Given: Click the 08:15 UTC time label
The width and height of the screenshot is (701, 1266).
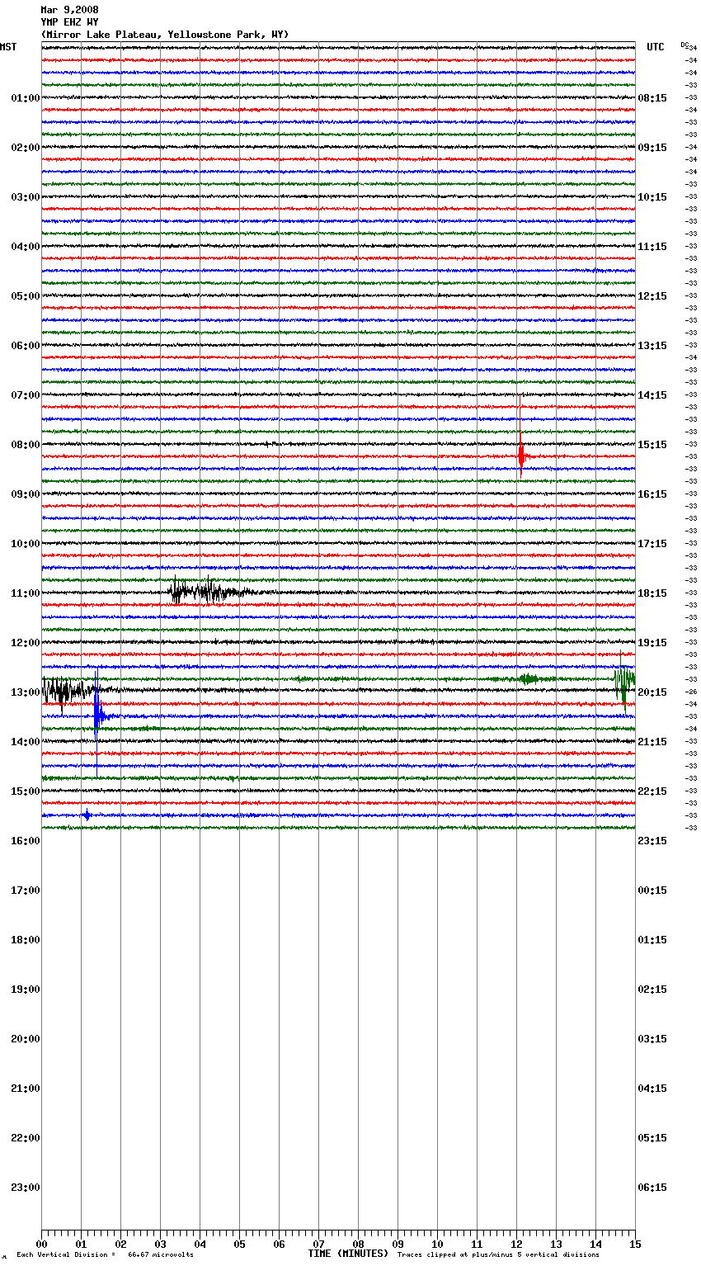Looking at the screenshot, I should pos(652,97).
